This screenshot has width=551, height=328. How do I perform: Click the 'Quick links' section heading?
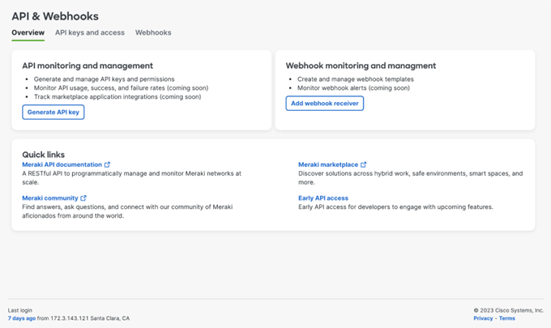(x=44, y=154)
